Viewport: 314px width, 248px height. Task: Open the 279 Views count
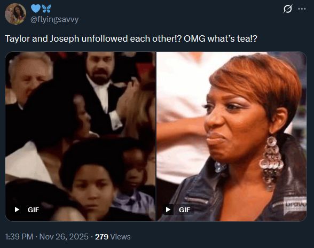[113, 237]
